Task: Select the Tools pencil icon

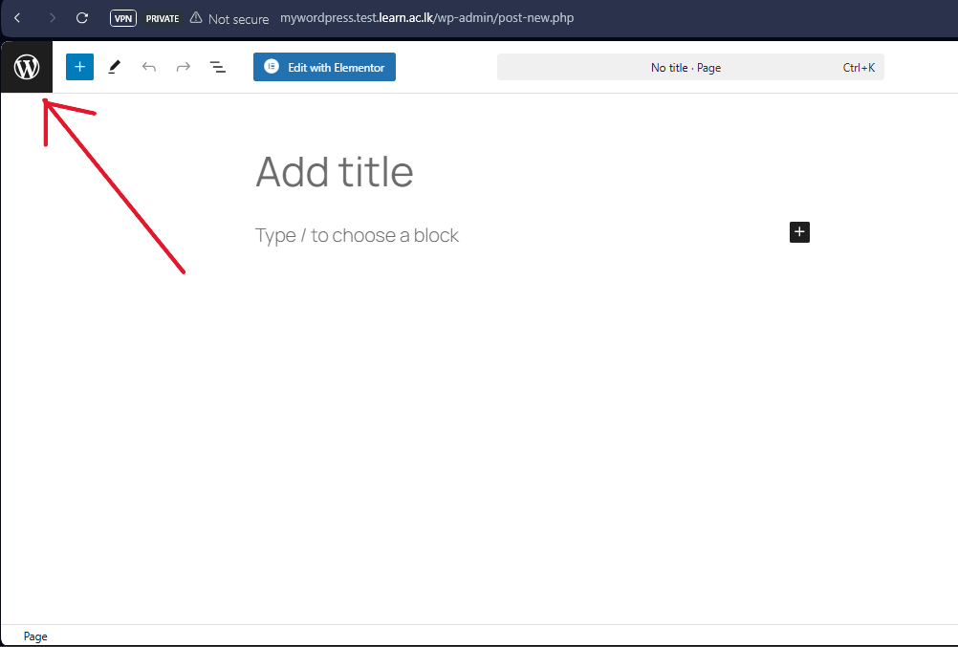Action: tap(114, 67)
